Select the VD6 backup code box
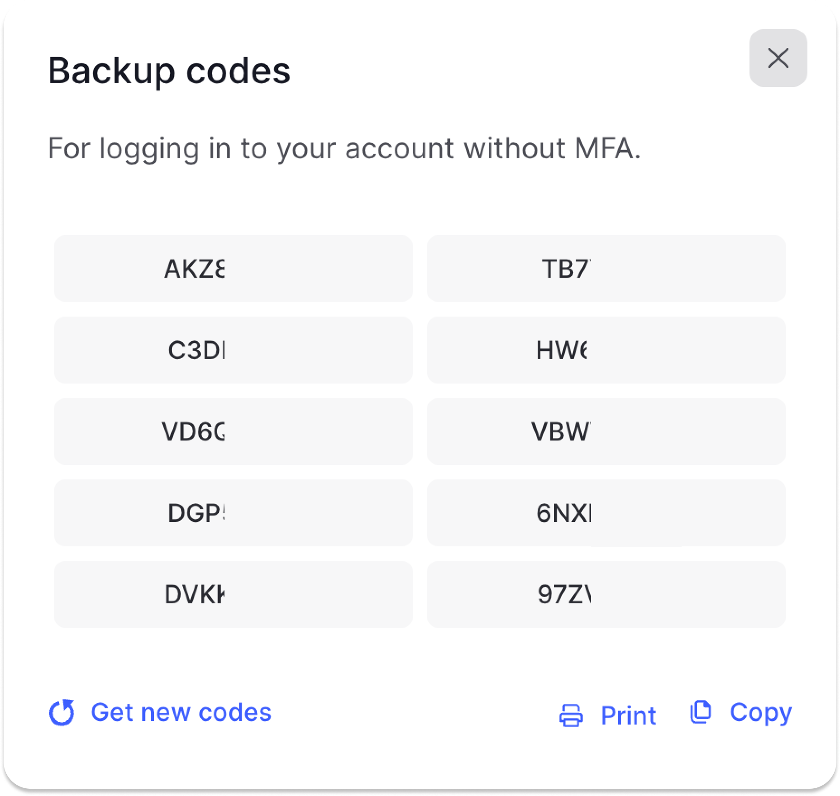Image resolution: width=840 pixels, height=796 pixels. (x=233, y=431)
